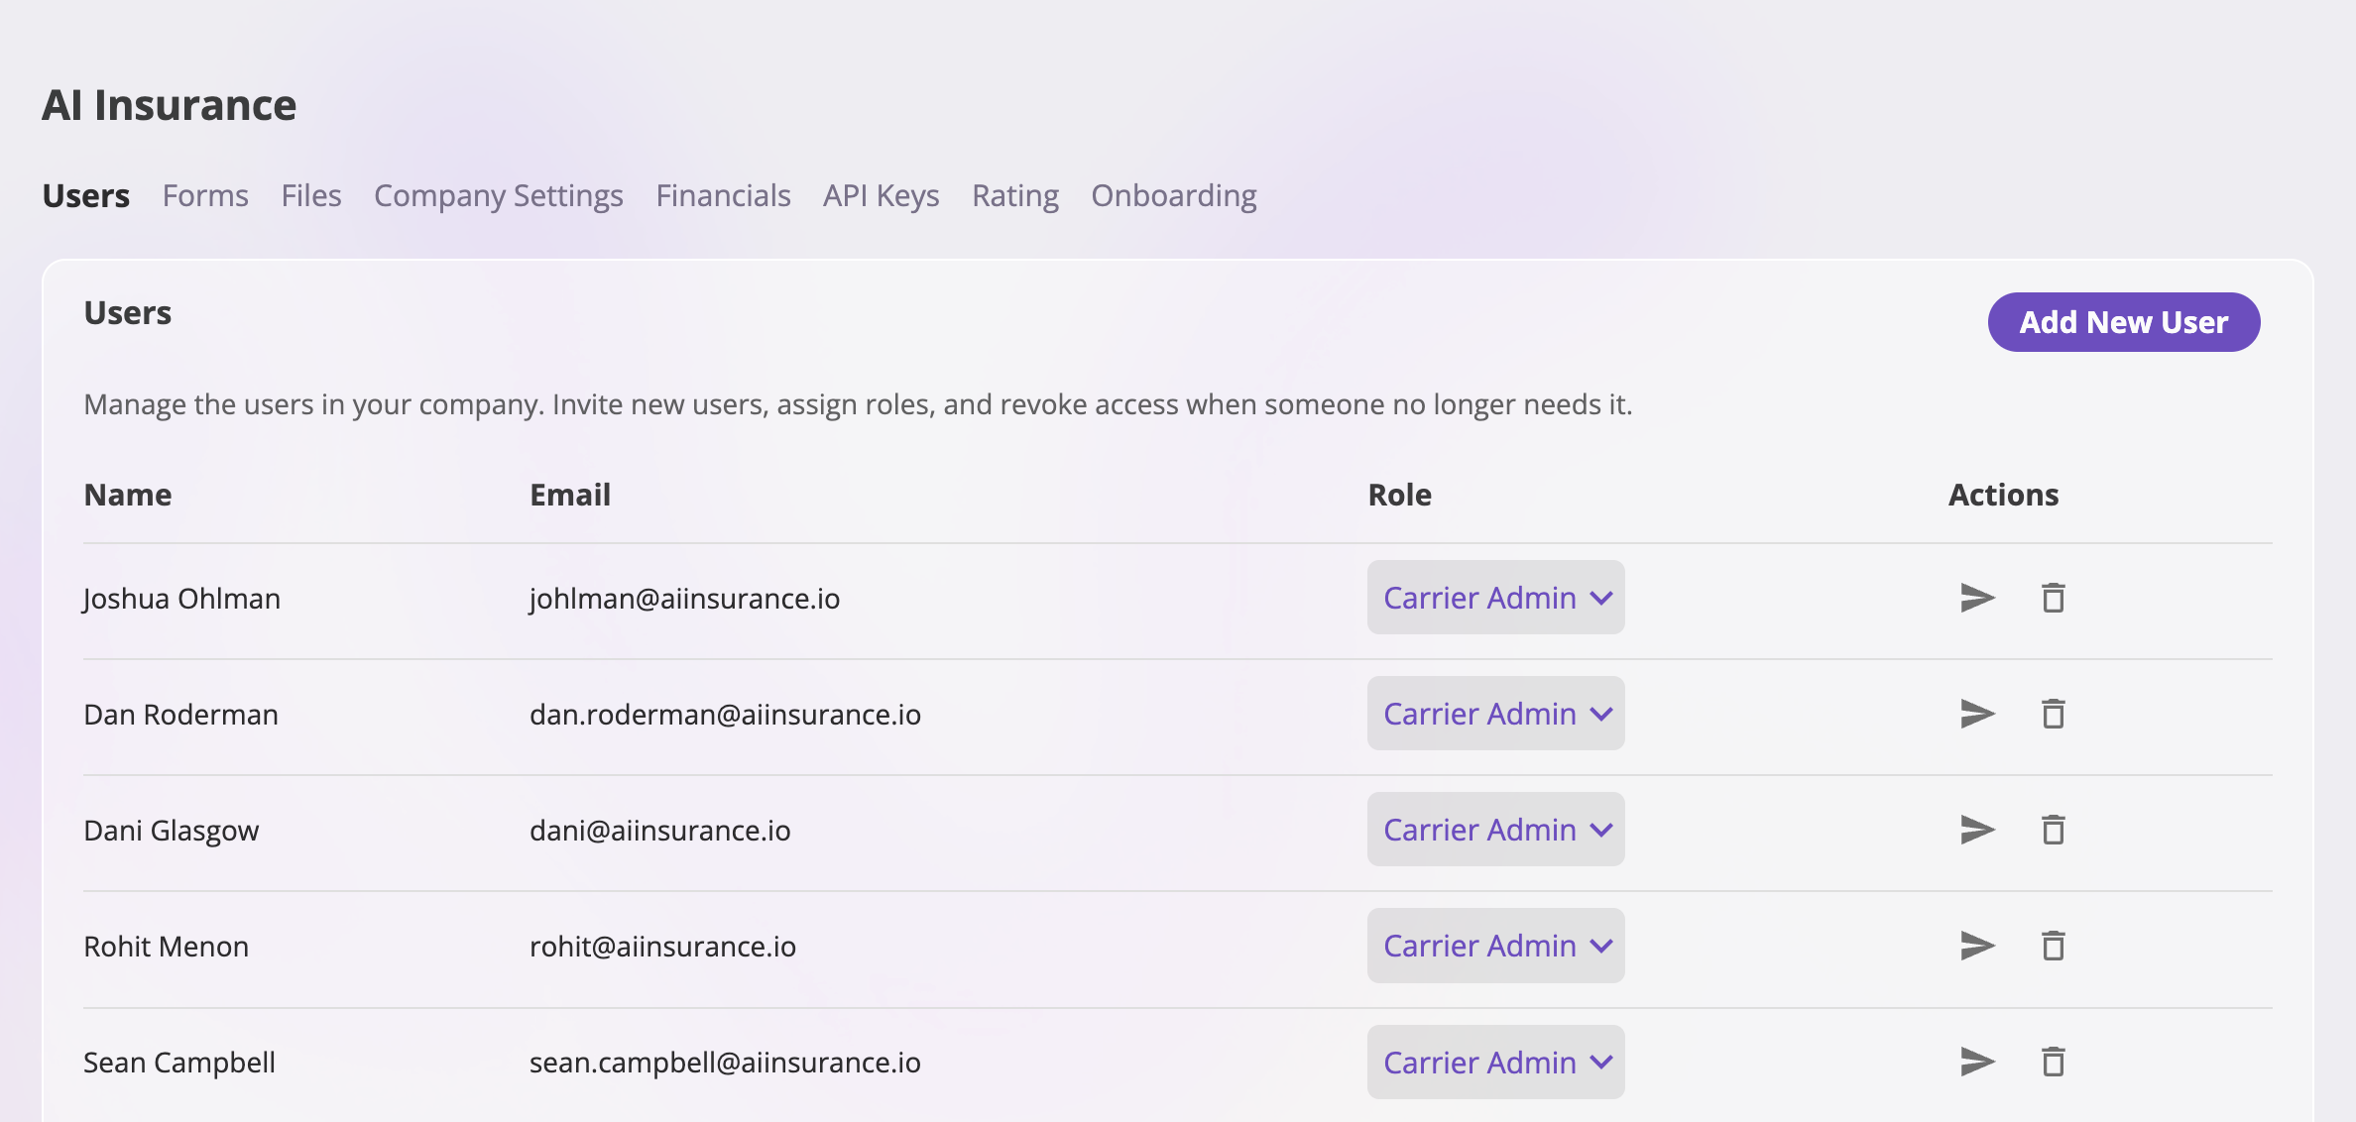
Task: Expand role selector for Dani Glasgow
Action: click(1495, 830)
